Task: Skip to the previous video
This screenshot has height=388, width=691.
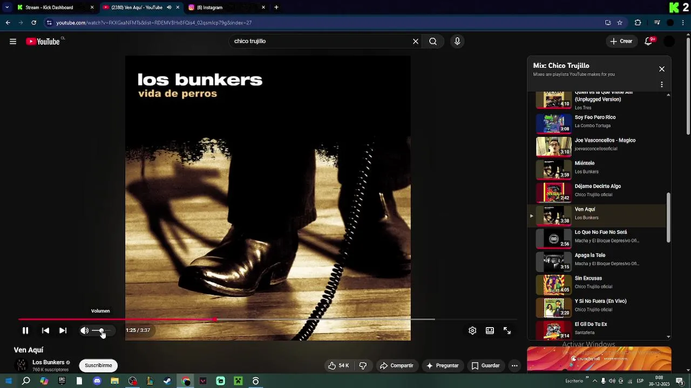Action: [x=45, y=330]
